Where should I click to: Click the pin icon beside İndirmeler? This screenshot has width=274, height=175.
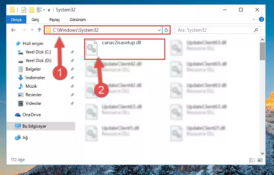pyautogui.click(x=72, y=78)
